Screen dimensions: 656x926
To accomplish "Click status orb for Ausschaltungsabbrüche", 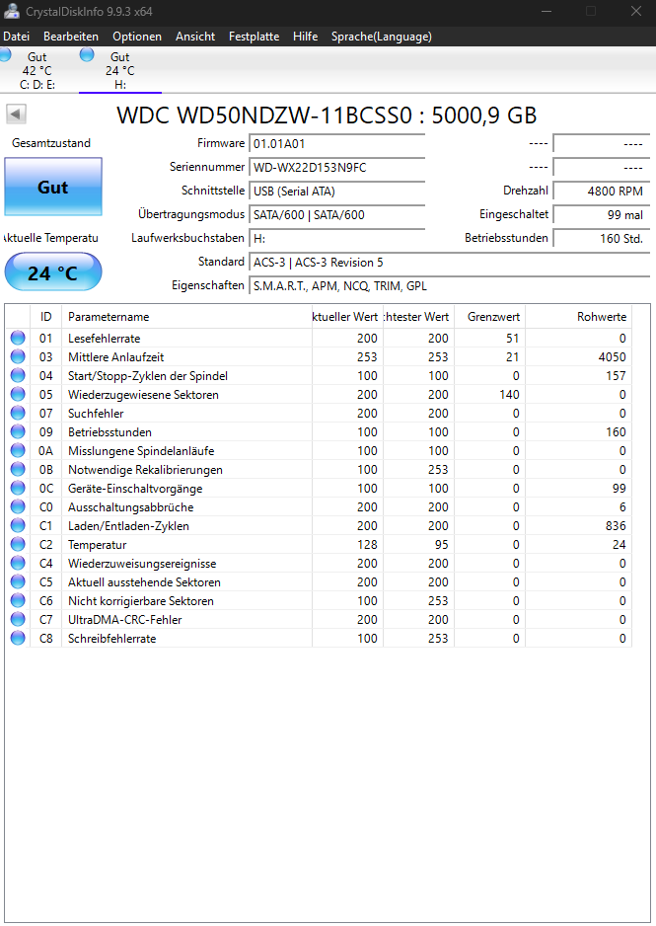I will pyautogui.click(x=19, y=506).
